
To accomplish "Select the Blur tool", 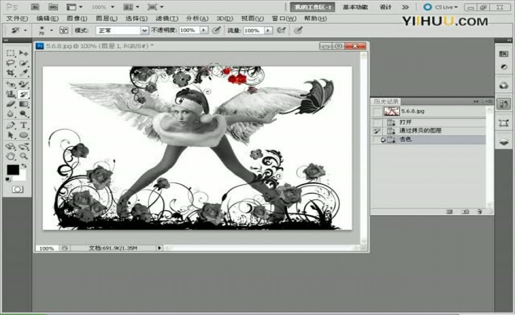I will click(x=11, y=114).
